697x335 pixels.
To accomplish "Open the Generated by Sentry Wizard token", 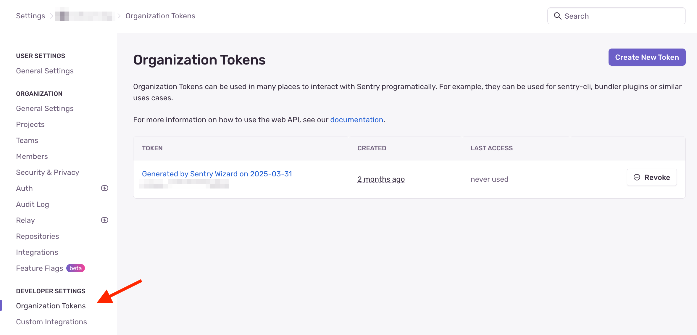I will (x=217, y=174).
